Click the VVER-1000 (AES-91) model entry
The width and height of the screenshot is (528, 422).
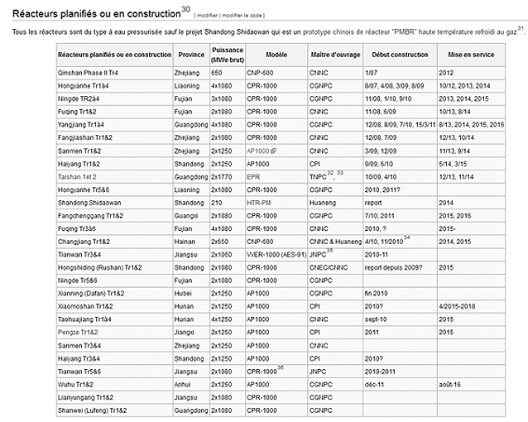[275, 256]
